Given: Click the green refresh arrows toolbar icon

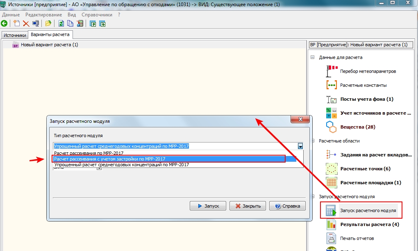Looking at the screenshot, I should click(61, 23).
